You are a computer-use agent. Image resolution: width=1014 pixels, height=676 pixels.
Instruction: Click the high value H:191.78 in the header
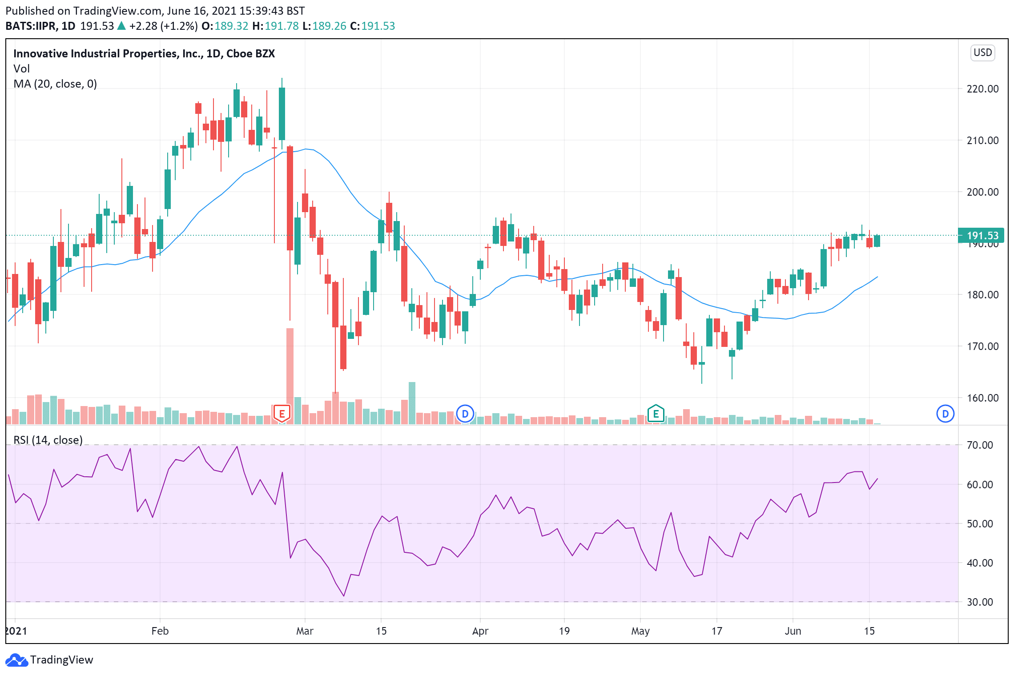(x=275, y=26)
